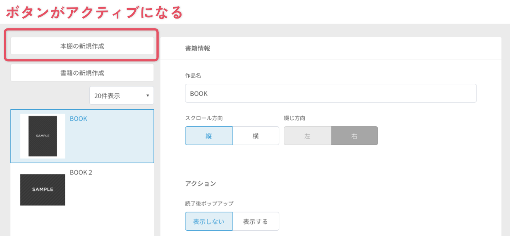Click the スクロール方向 label
Screen dimensions: 510x236
[x=204, y=118]
